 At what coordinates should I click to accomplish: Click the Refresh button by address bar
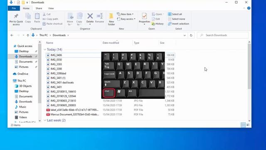pos(191,35)
